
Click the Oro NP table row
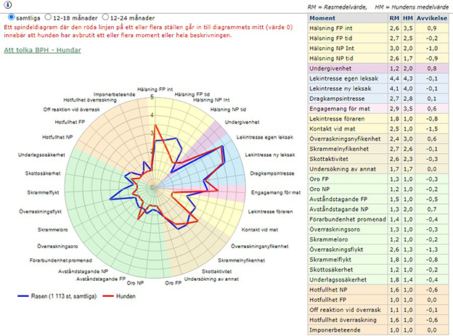tap(378, 189)
